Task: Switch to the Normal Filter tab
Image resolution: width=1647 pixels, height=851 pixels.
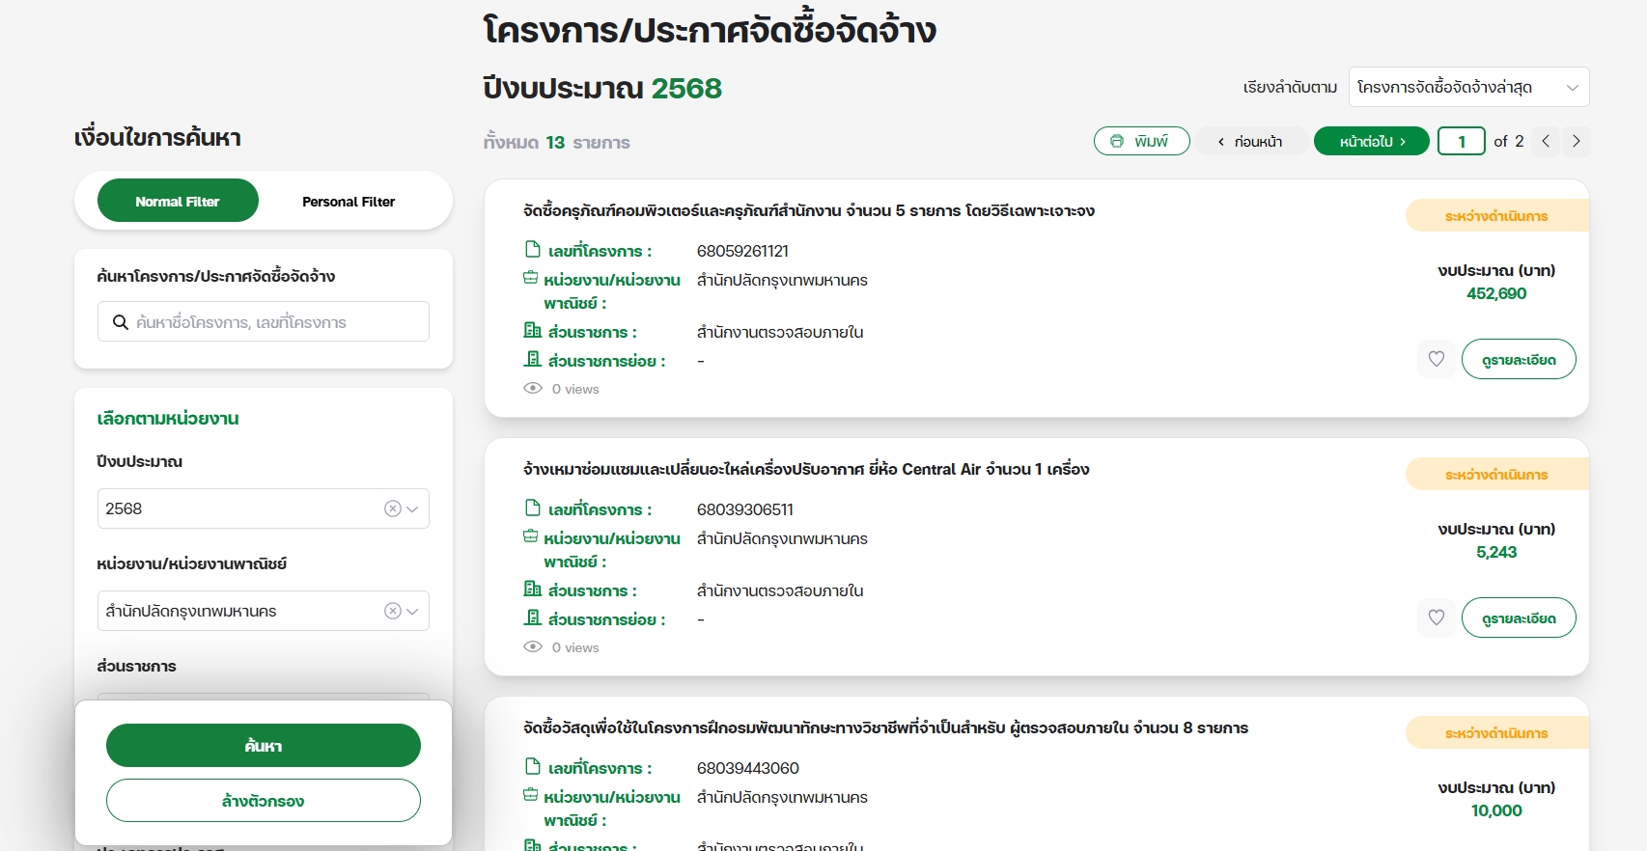Action: click(178, 201)
